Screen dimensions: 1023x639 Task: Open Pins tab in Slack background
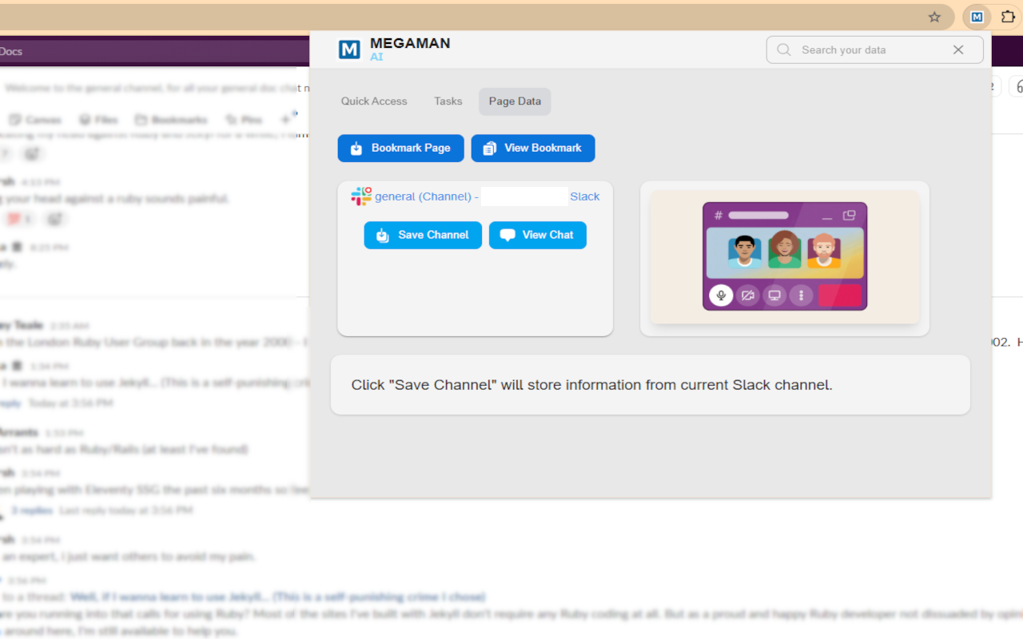(245, 120)
